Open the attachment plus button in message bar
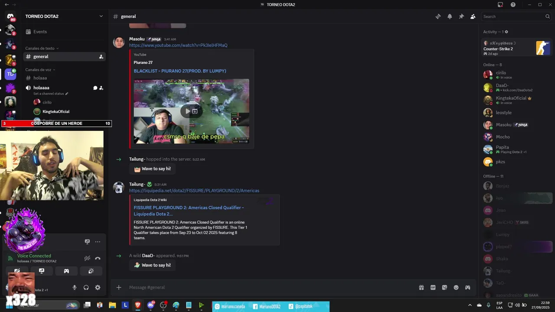The height and width of the screenshot is (312, 555). point(119,287)
